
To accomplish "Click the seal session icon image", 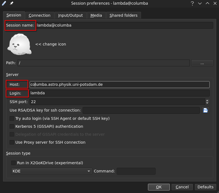I will click(x=19, y=44).
